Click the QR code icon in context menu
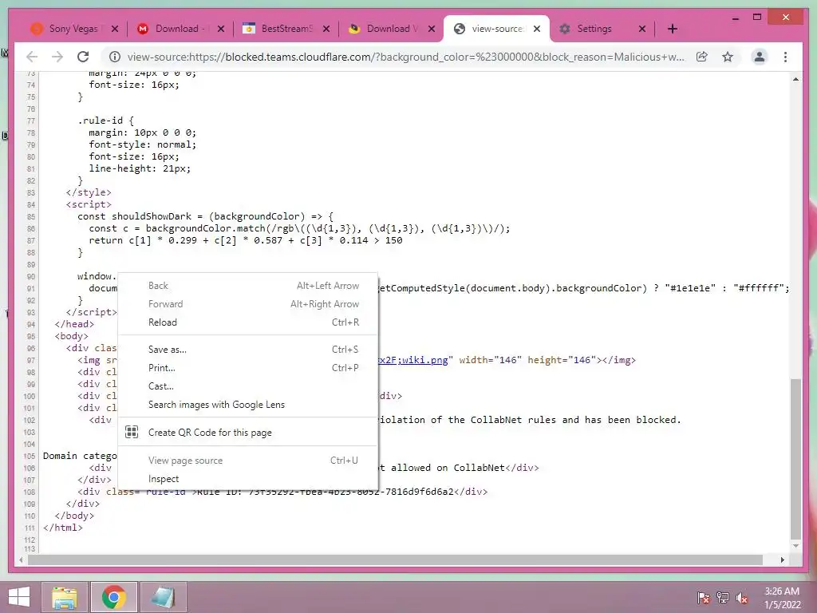The height and width of the screenshot is (613, 817). [132, 432]
